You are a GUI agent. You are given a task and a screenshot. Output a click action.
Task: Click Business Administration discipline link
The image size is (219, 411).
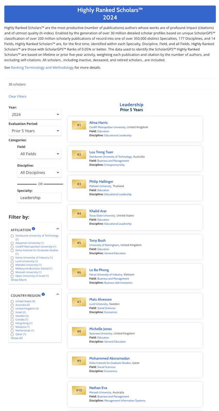118,283
